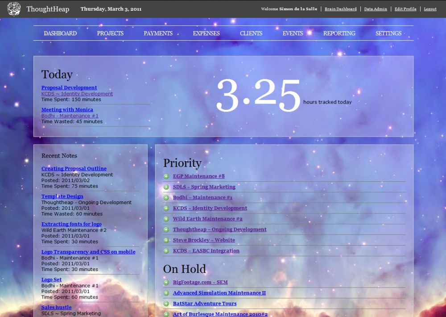Viewport: 446px width, 317px height.
Task: Open Art of Burlesque Maintenance 2010#2 project
Action: point(220,314)
